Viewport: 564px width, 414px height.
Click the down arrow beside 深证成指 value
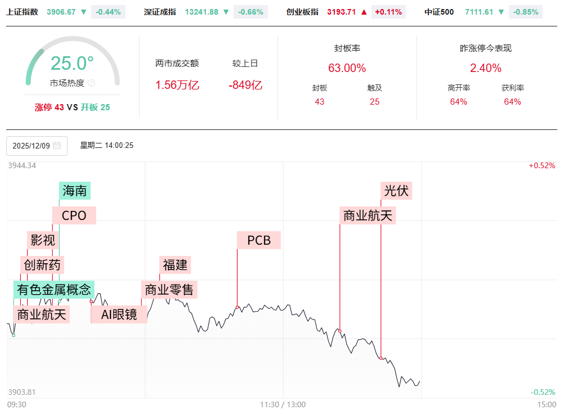point(226,12)
